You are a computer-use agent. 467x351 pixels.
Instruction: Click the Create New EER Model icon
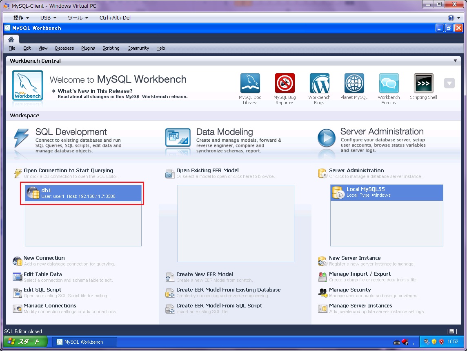tap(170, 277)
